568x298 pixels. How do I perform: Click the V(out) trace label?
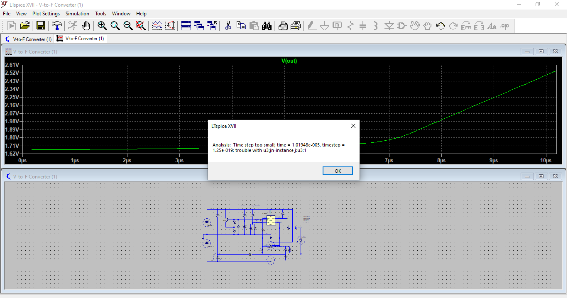289,61
